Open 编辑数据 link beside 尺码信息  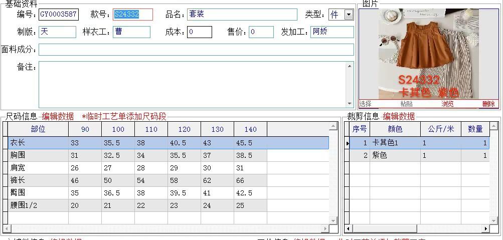coord(58,116)
